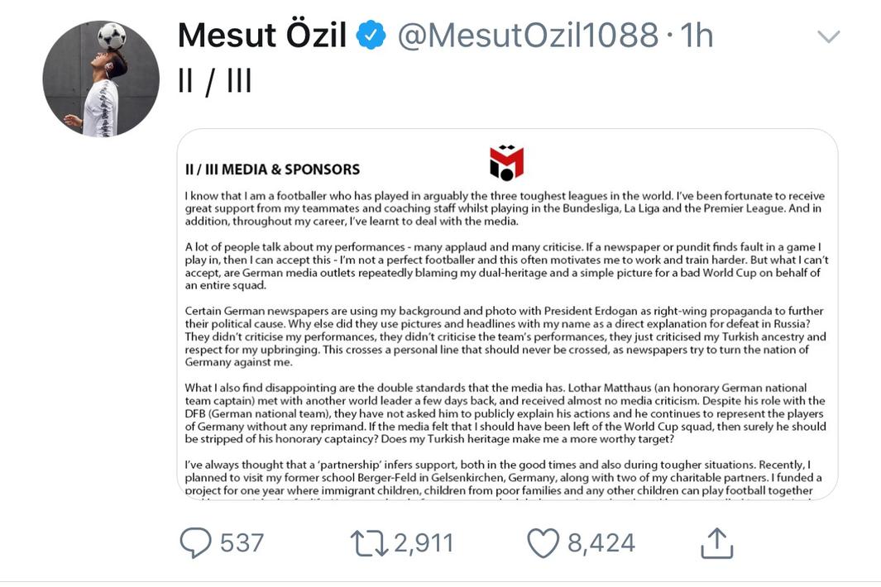Click the 1h tweet timestamp

click(x=696, y=36)
